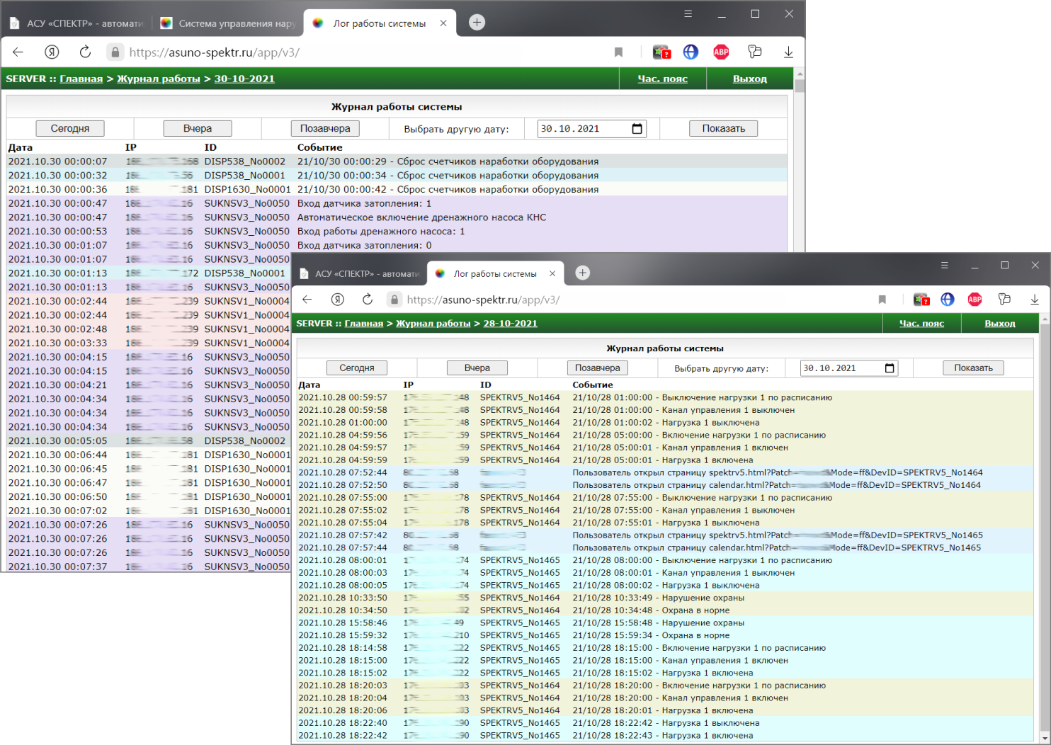The width and height of the screenshot is (1051, 745).
Task: Open calendar picker in rear window date field
Action: pyautogui.click(x=637, y=128)
